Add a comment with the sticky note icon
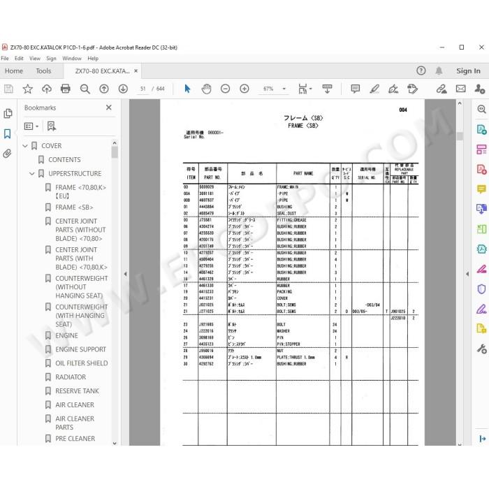The image size is (489, 489). coord(355,89)
